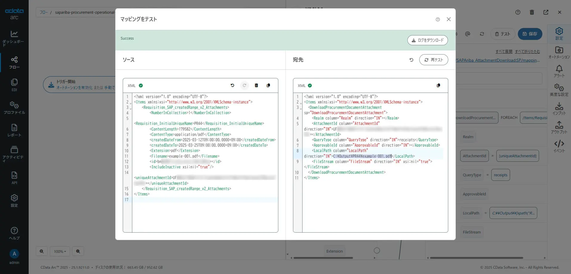Click the ログをダウンロード button
571x274 pixels.
[x=427, y=40]
